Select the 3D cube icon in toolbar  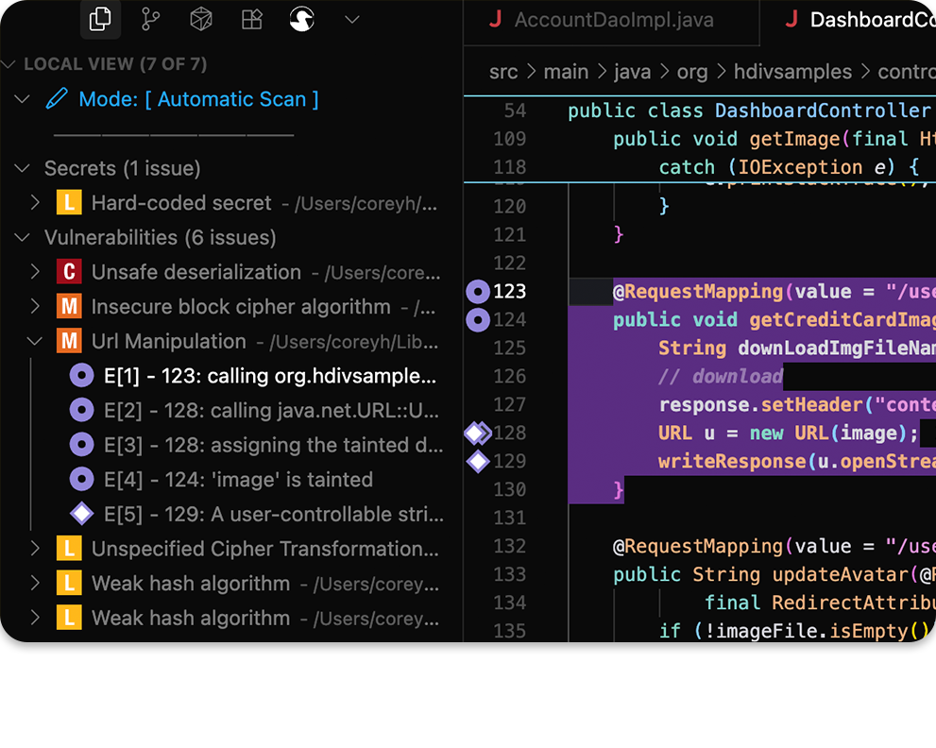(200, 19)
